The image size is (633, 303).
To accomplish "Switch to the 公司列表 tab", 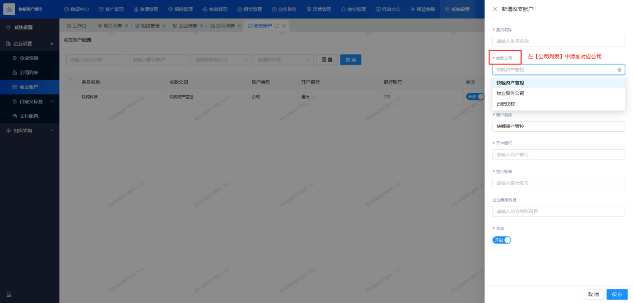I will pyautogui.click(x=222, y=26).
